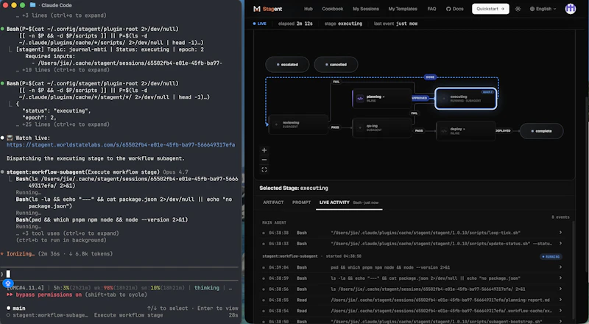Click the thinking indicator in terminal status bar
The width and height of the screenshot is (589, 324).
(207, 288)
